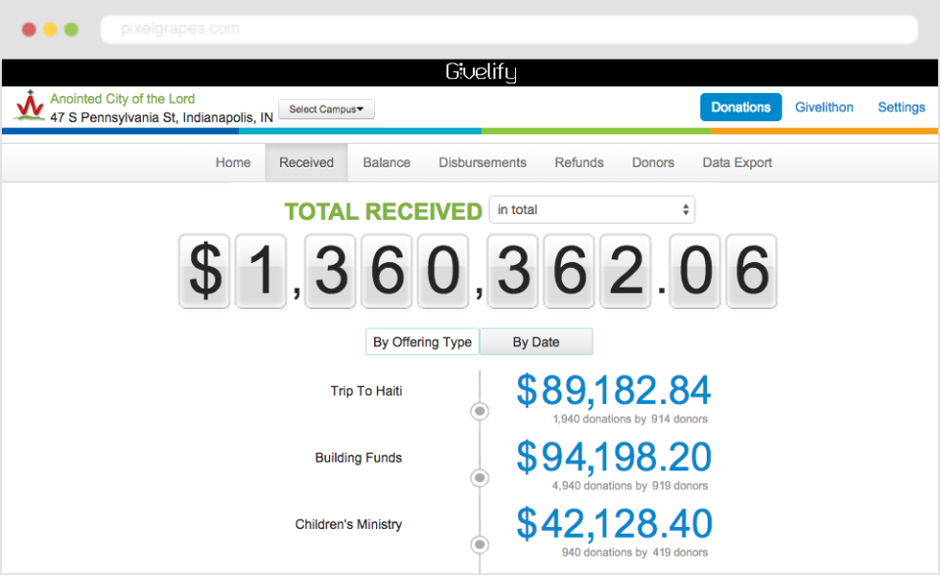
Task: Select the timeline marker next to Trip To Haiti
Action: pos(479,412)
